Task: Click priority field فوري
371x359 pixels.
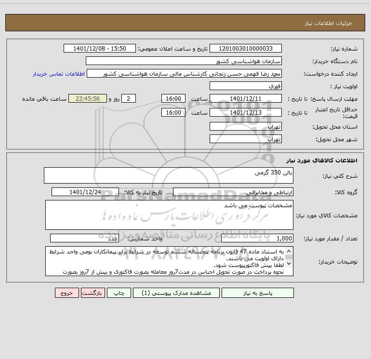Action: 246,86
